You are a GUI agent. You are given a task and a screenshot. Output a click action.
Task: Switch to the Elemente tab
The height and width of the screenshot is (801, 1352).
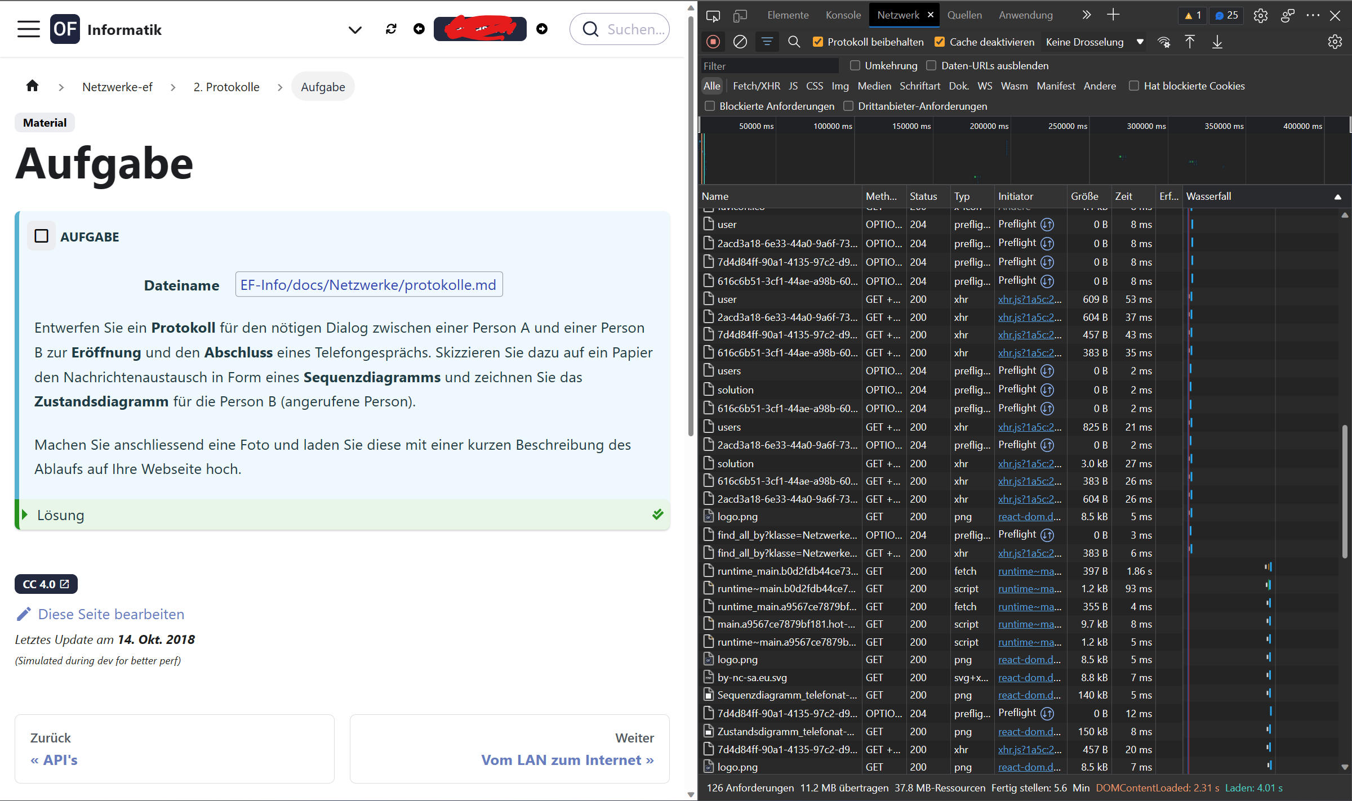coord(788,15)
